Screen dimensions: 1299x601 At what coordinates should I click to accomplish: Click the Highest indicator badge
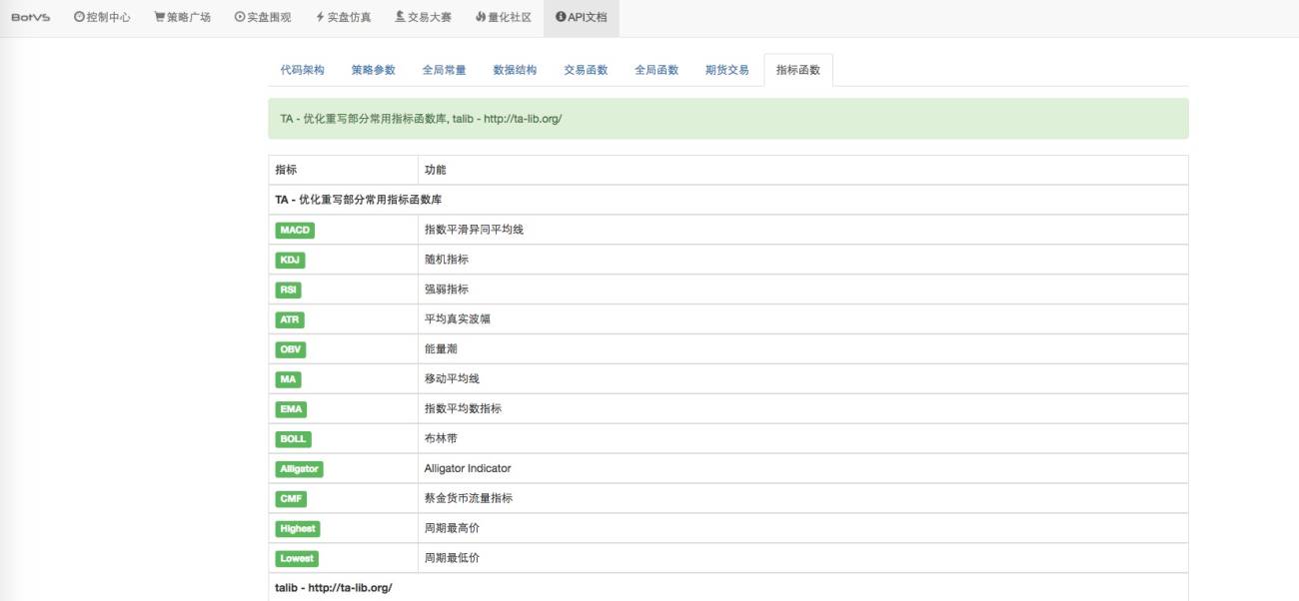[298, 528]
